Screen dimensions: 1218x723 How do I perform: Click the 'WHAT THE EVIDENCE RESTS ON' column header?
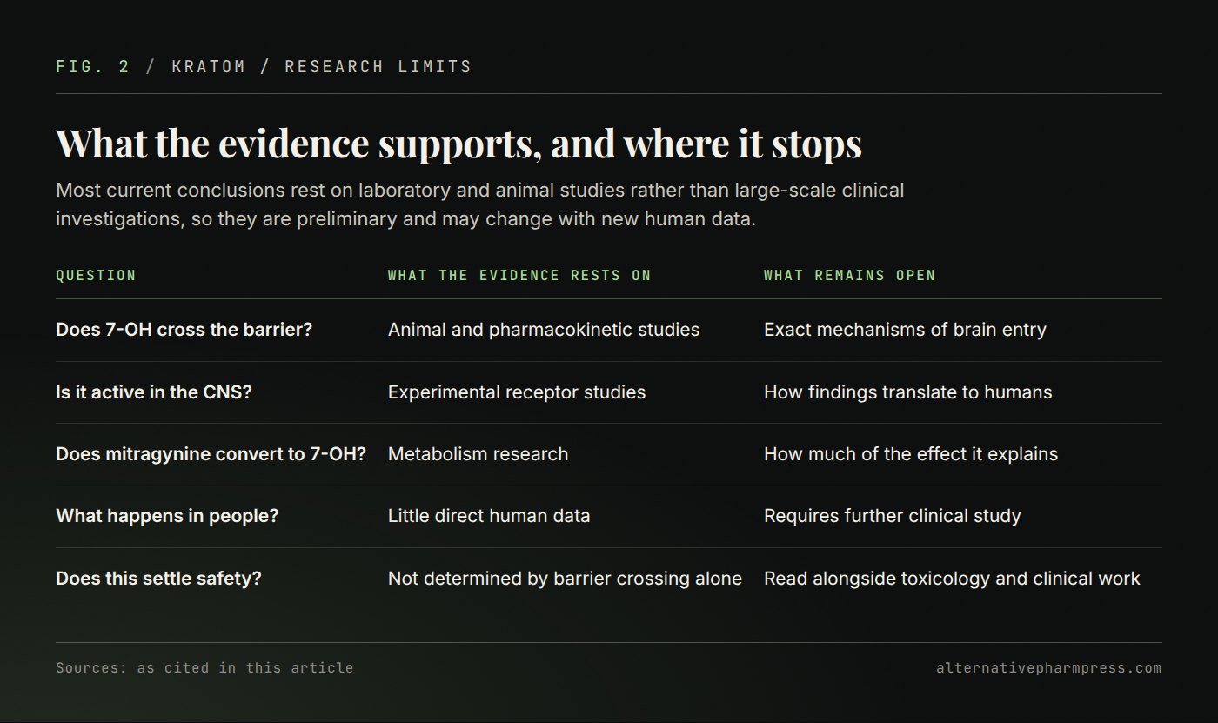pyautogui.click(x=519, y=276)
